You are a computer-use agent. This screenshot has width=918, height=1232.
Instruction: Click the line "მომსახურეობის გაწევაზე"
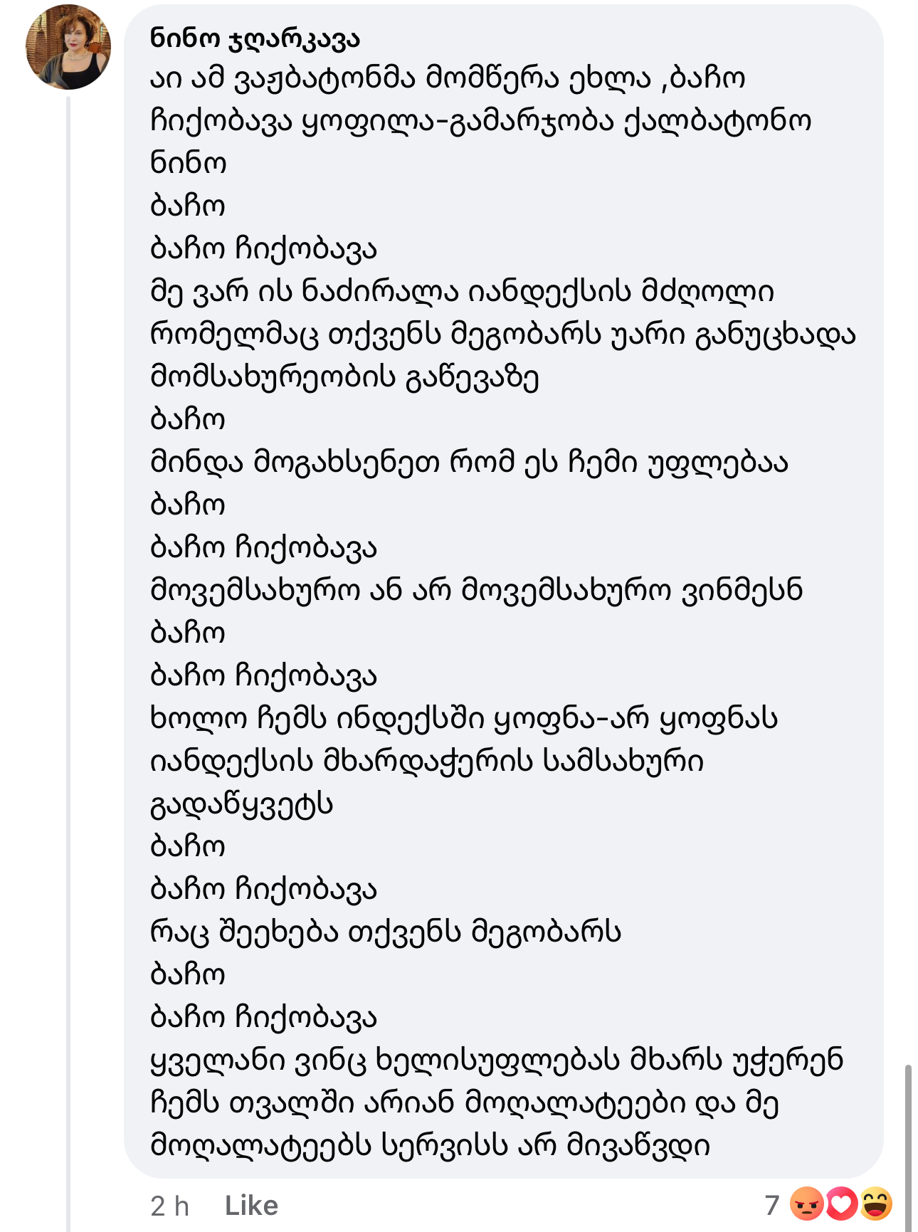coord(344,377)
